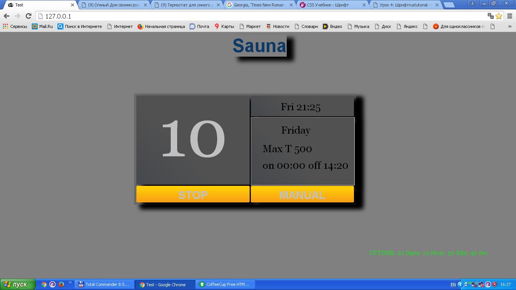Click the on 00:00 off 14:20 schedule
Viewport: 516px width, 290px height.
point(305,165)
